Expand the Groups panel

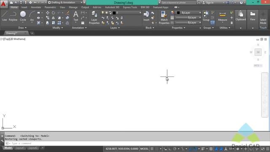[208, 27]
